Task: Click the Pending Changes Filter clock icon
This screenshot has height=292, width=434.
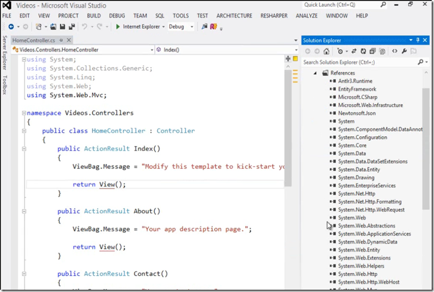Action: (340, 51)
